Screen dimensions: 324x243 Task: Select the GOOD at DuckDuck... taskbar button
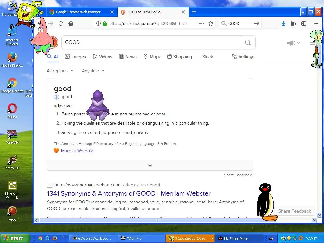(x=93, y=238)
